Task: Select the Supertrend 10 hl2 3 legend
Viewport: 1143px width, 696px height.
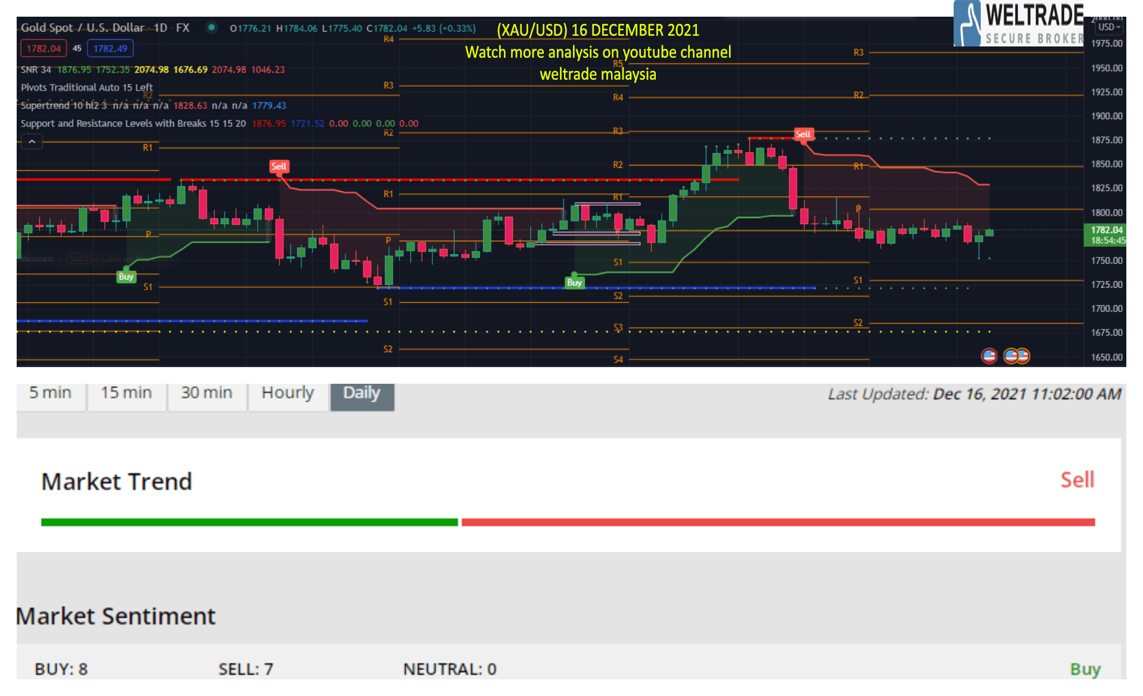Action: (64, 105)
